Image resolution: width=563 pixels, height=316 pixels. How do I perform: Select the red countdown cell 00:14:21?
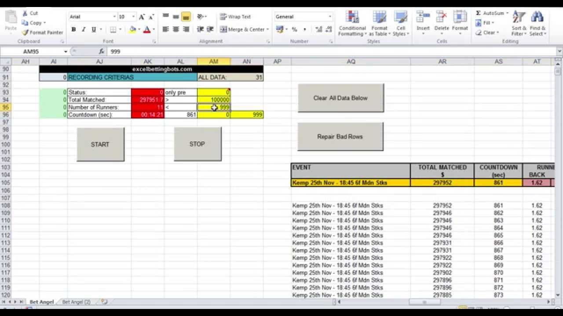[x=148, y=115]
